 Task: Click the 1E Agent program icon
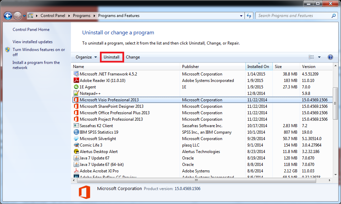pyautogui.click(x=76, y=87)
